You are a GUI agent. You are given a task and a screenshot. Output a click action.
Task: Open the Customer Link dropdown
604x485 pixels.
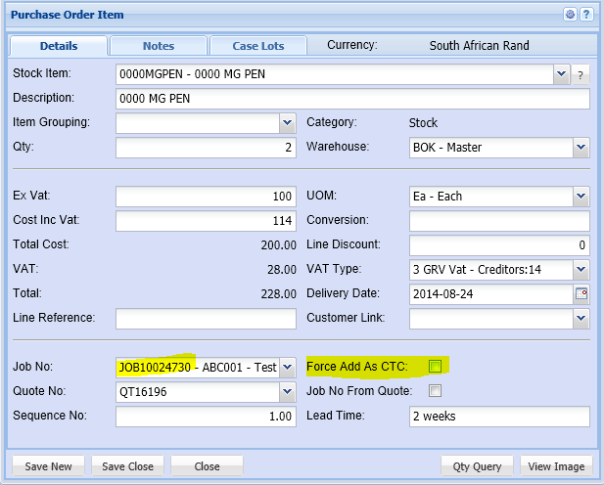581,318
